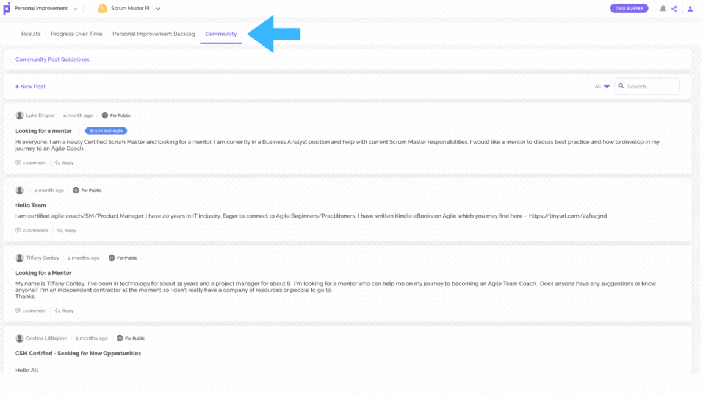Create a post with + New Post

(31, 87)
